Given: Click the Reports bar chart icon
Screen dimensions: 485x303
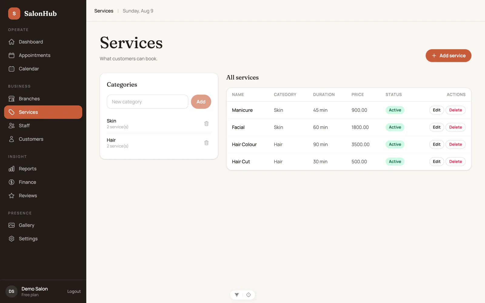Looking at the screenshot, I should point(12,169).
